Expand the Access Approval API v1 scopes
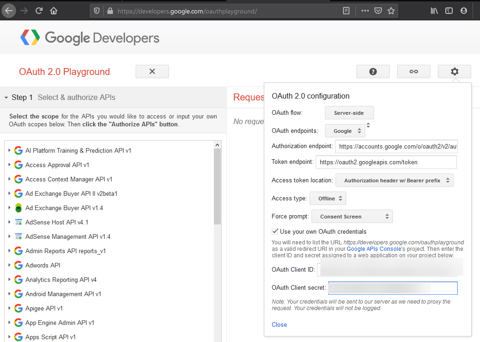Screen dimensions: 480x342 coord(10,165)
